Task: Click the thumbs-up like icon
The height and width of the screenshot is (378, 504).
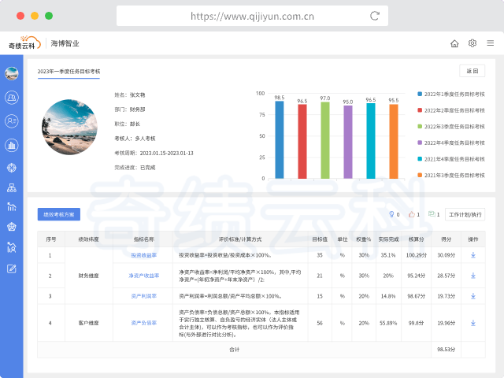Action: pos(410,214)
